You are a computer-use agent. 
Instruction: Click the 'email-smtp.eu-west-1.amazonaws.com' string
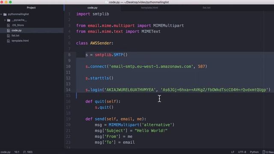point(151,67)
